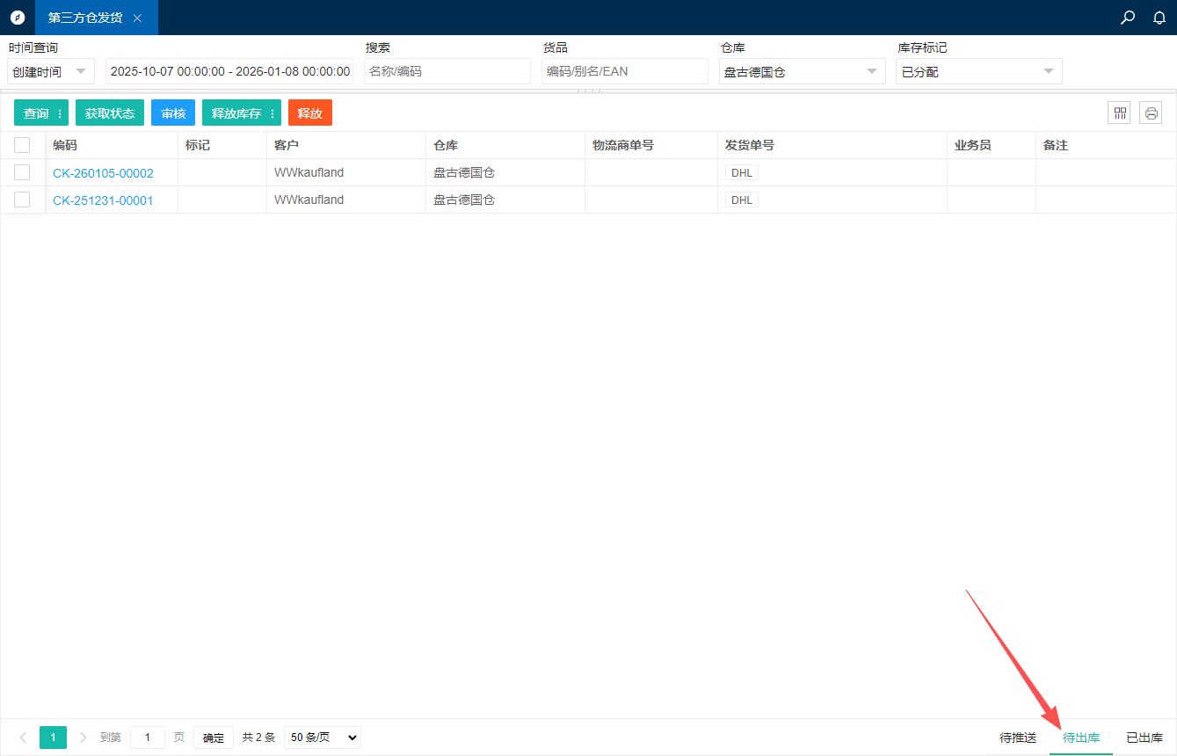Check the row CK-260105-00002 checkbox
Image resolution: width=1177 pixels, height=756 pixels.
tap(22, 172)
